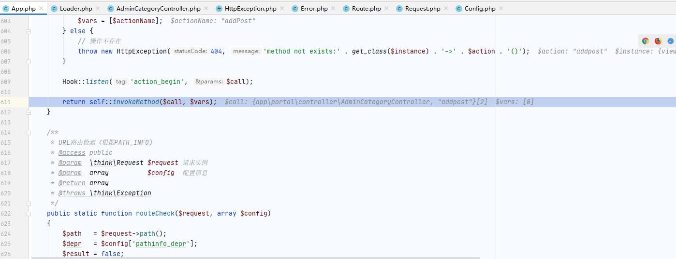Close the Loader.php tab
The image size is (676, 259).
[98, 9]
